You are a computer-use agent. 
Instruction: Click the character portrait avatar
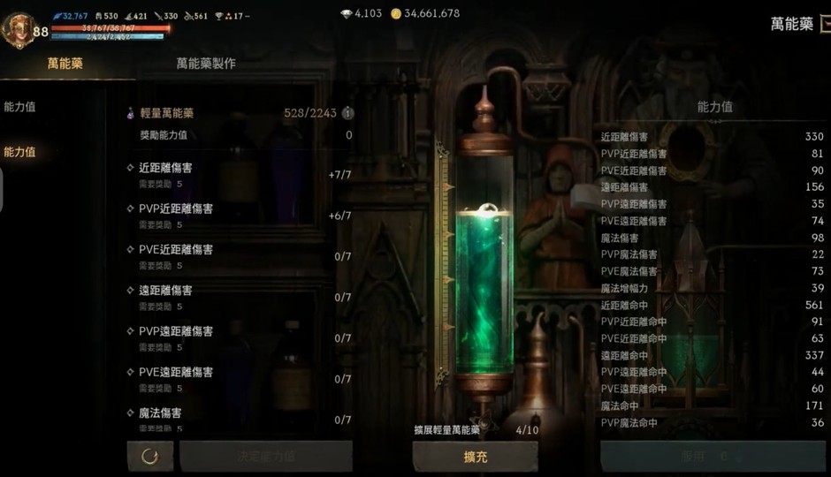18,30
